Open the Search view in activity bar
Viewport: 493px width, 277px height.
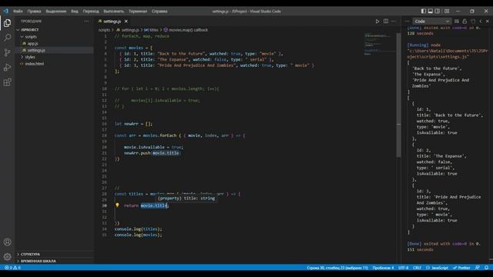(x=7, y=38)
